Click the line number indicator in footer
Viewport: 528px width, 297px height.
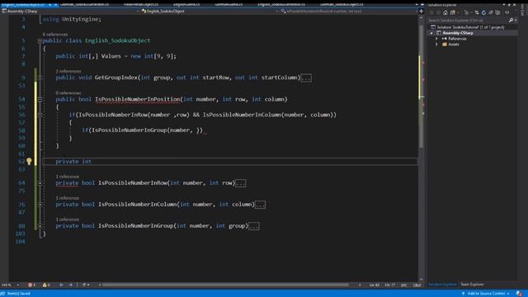pyautogui.click(x=374, y=285)
